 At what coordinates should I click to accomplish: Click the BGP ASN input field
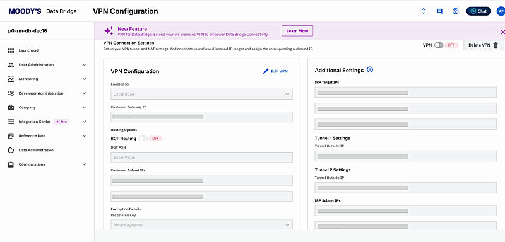(201, 158)
